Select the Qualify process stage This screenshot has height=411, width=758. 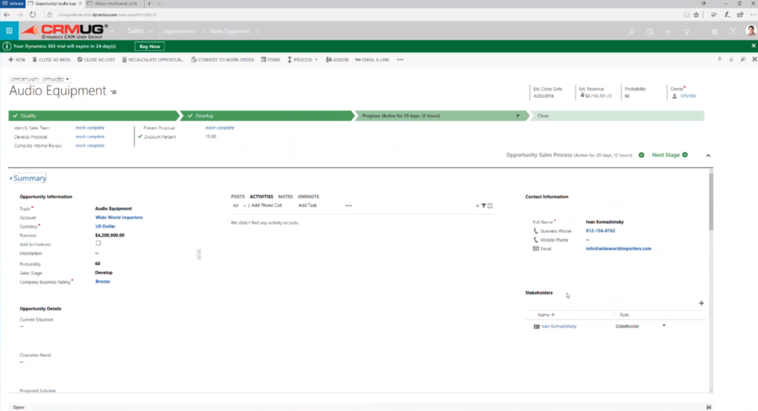pyautogui.click(x=93, y=116)
